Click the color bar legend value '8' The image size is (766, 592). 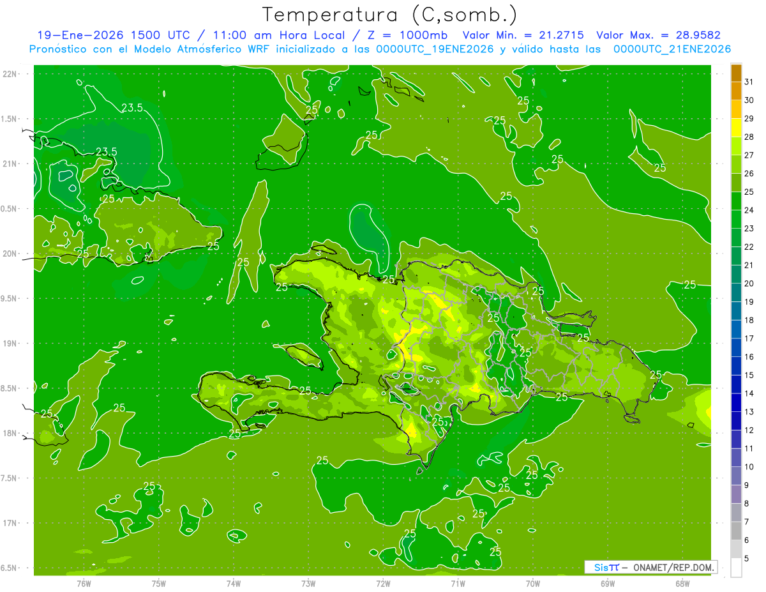(747, 503)
